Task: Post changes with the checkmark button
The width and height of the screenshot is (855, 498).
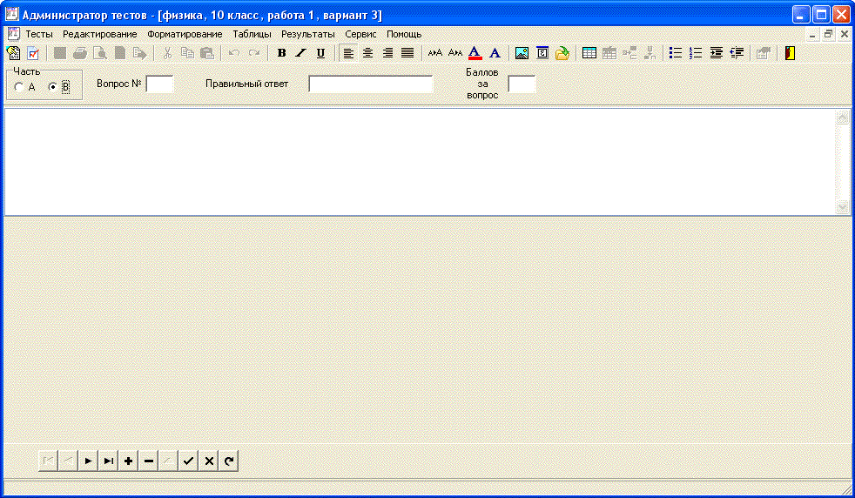Action: (188, 461)
